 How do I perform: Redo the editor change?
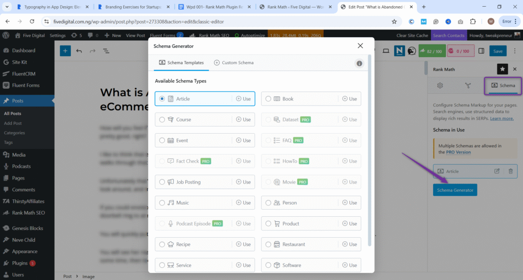coord(92,51)
